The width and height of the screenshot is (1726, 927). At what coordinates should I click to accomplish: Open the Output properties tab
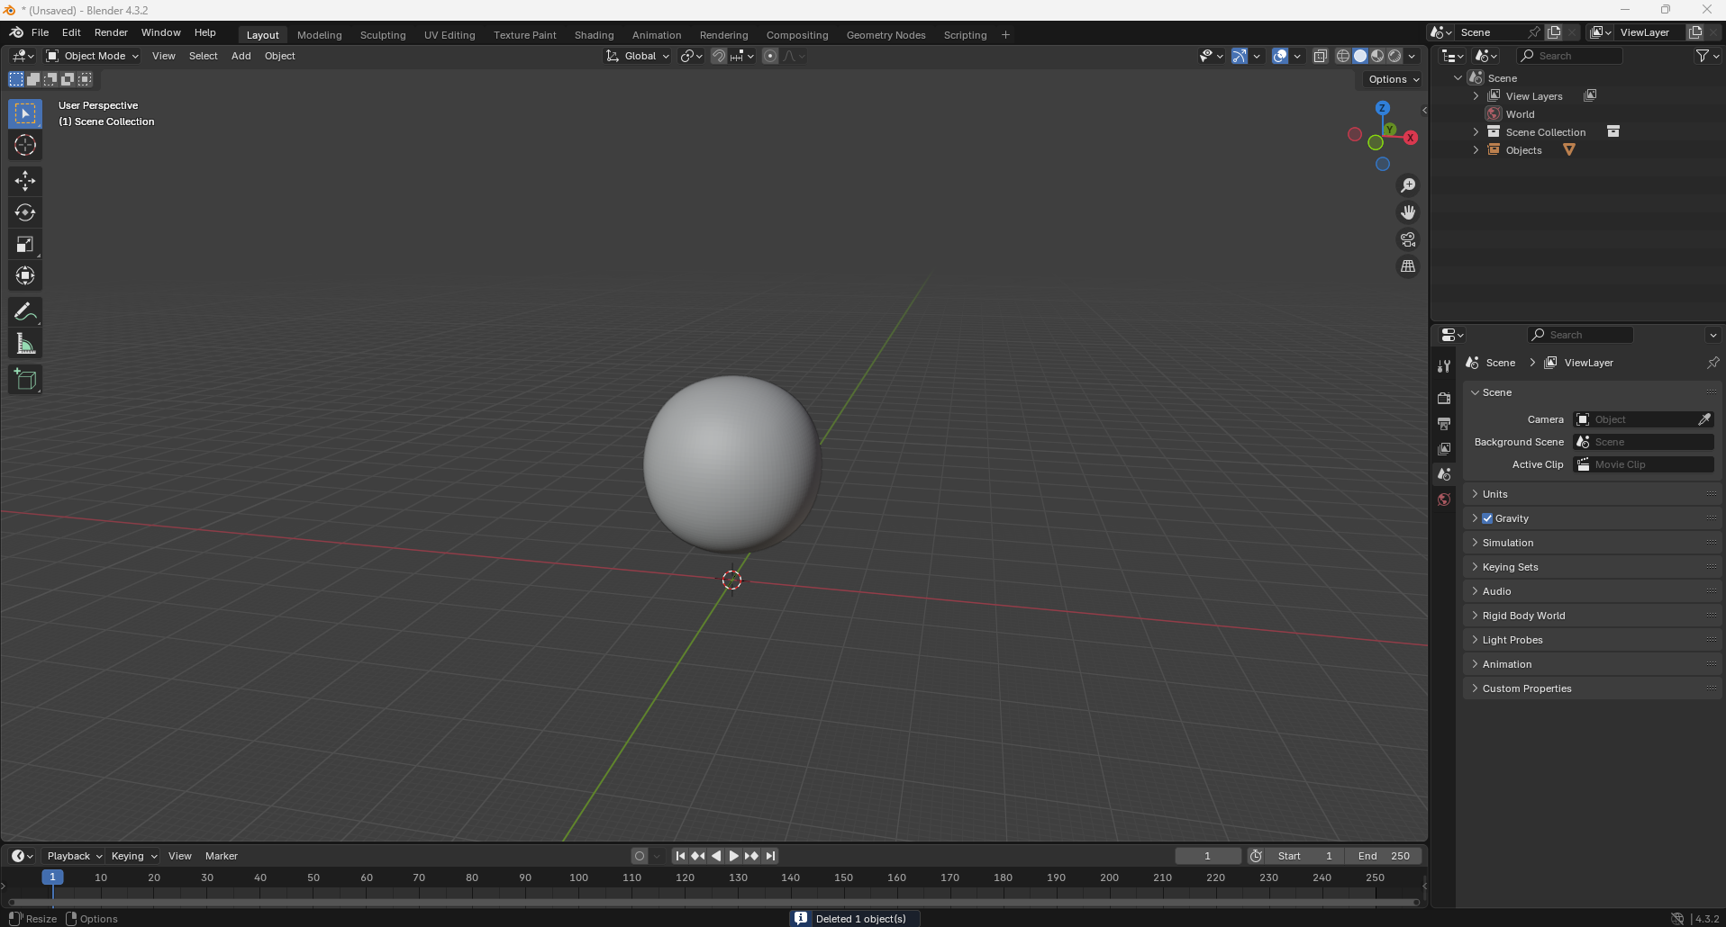point(1444,424)
